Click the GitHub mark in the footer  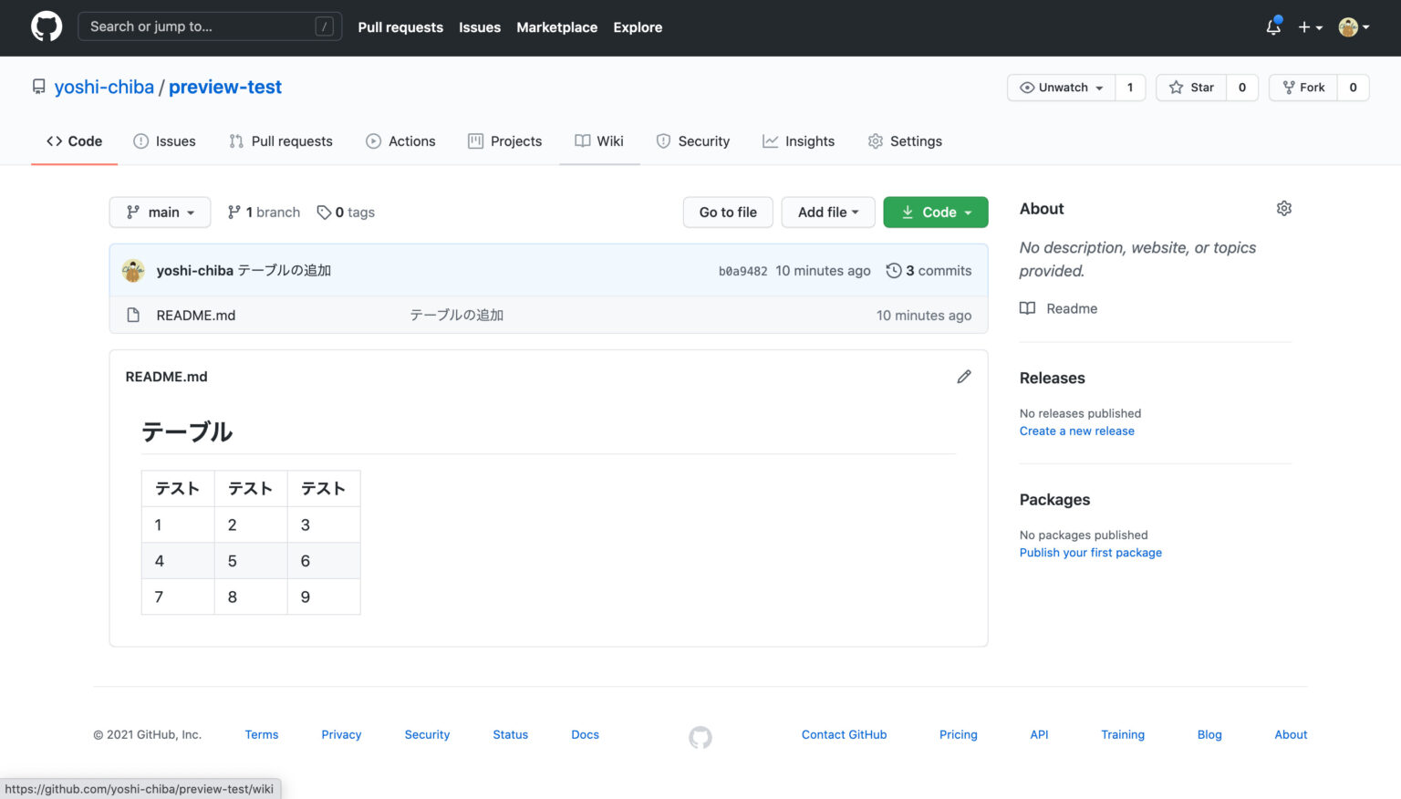[x=700, y=737]
